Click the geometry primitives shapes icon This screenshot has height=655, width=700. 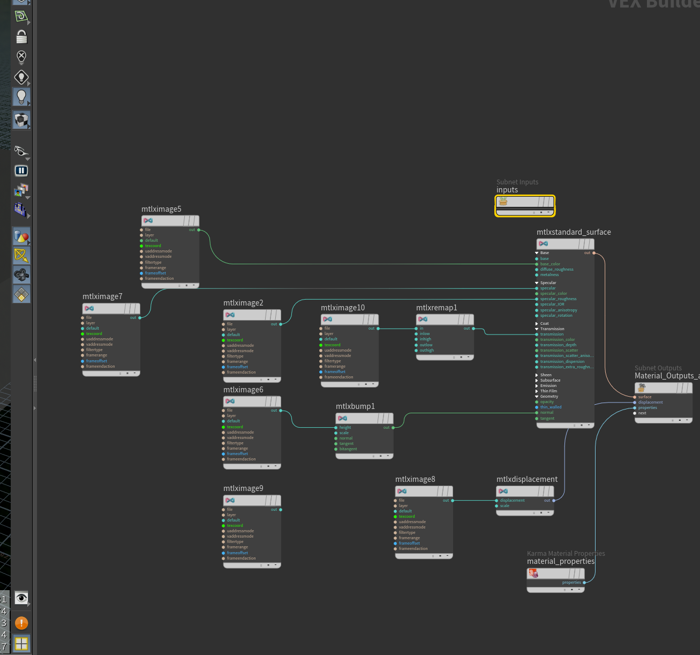tap(21, 236)
